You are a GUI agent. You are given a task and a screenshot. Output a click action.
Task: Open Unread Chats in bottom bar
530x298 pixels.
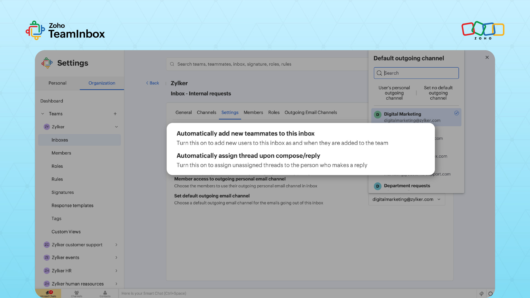coord(48,294)
